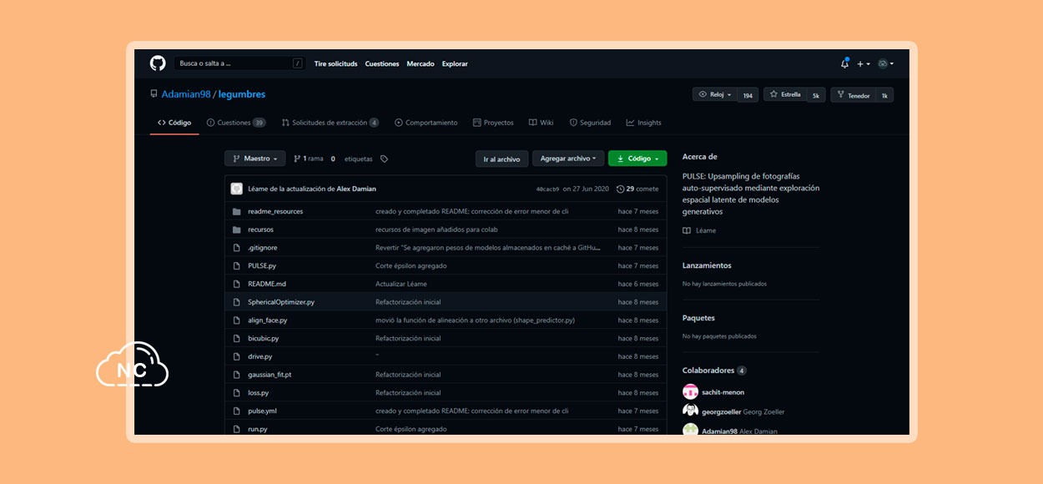Click the repository icon before Adamian98

154,94
